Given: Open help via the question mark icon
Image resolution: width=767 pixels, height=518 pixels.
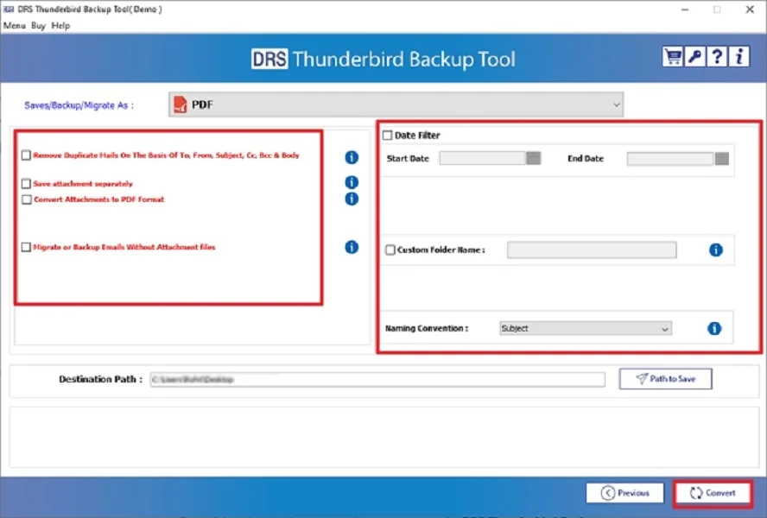Looking at the screenshot, I should click(x=717, y=55).
